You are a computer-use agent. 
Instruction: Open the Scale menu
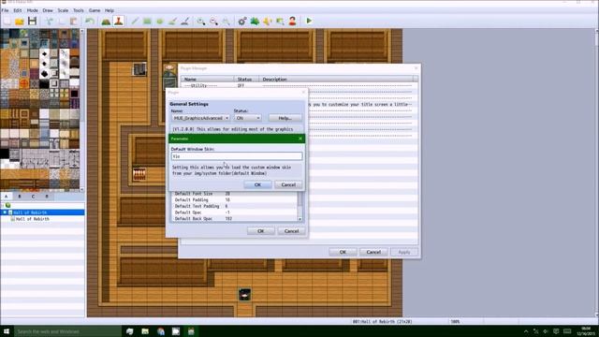[63, 10]
